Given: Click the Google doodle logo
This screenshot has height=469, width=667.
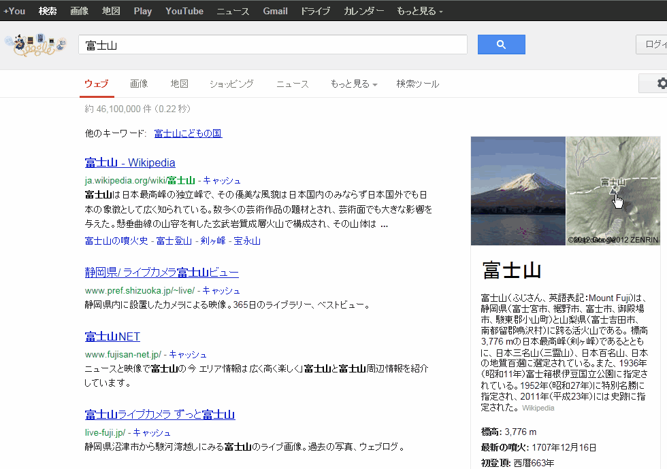Looking at the screenshot, I should pyautogui.click(x=35, y=46).
